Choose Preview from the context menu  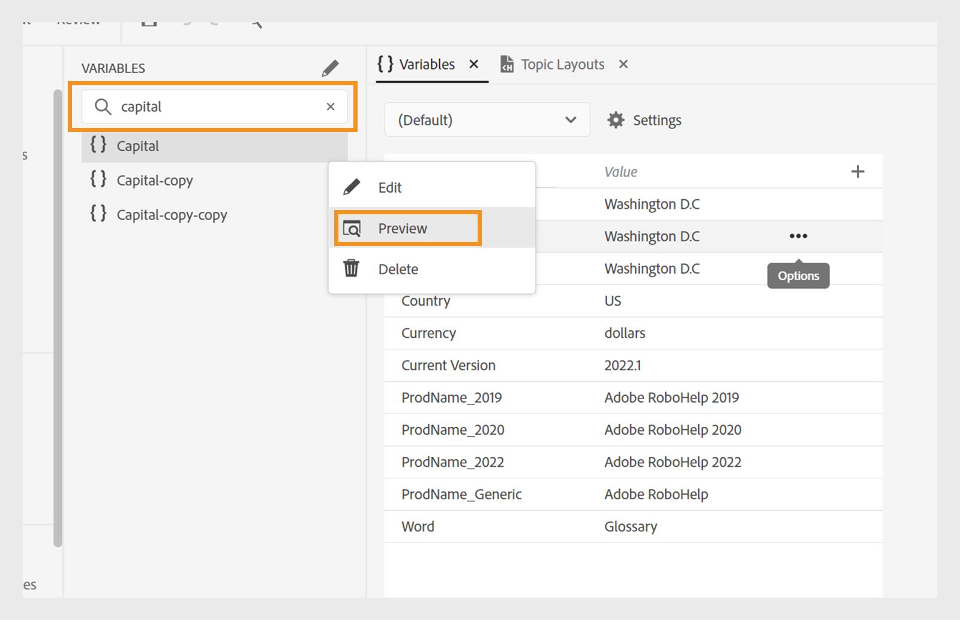click(432, 228)
